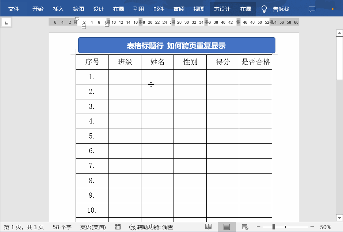Click the cell numbered 9.

tap(92, 195)
